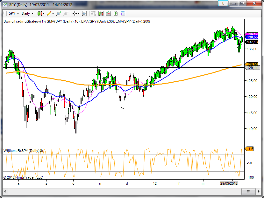Screen dimensions: 264x198
Task: Click the L link button in title bar
Action: click(x=223, y=3)
